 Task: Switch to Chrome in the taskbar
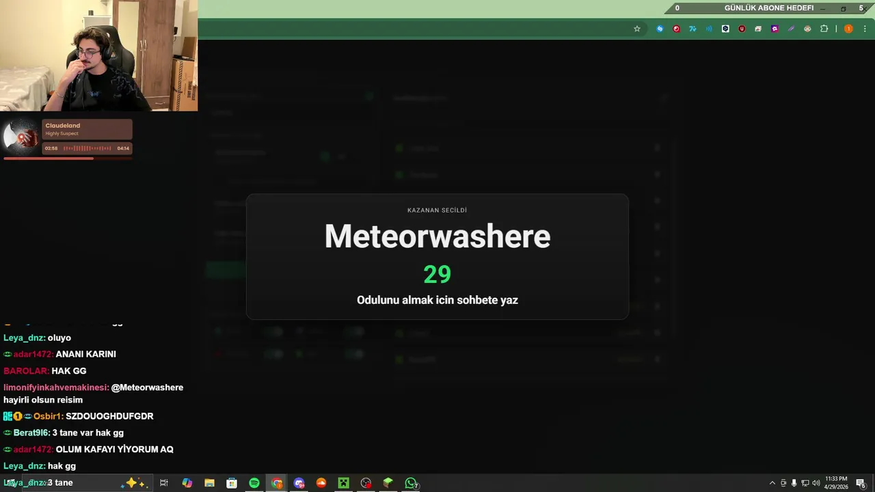(x=277, y=483)
